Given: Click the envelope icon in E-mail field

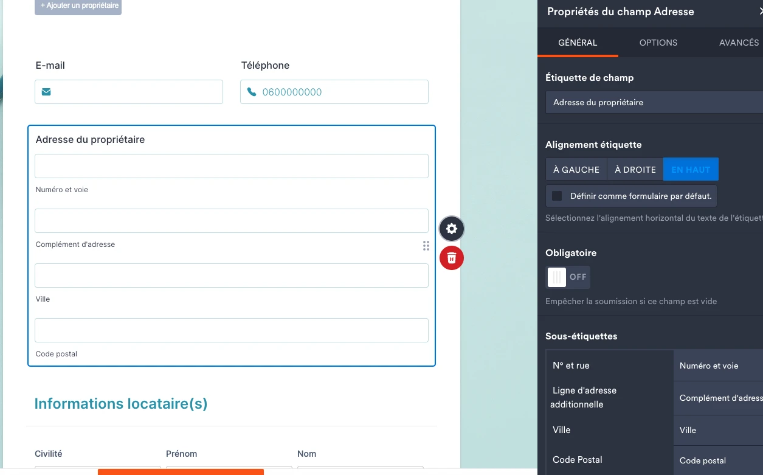Looking at the screenshot, I should point(46,91).
